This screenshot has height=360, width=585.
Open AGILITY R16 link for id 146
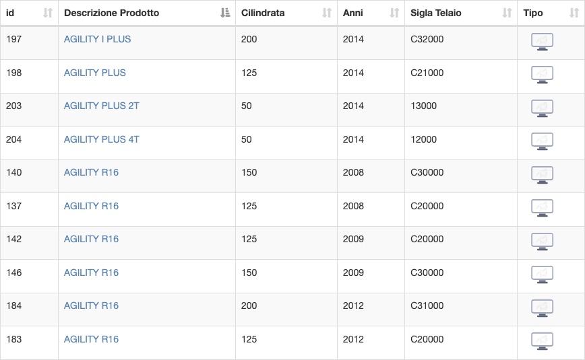click(x=91, y=273)
